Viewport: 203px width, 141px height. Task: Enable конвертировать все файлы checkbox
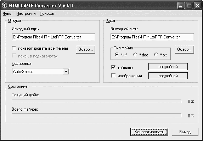(x=14, y=48)
